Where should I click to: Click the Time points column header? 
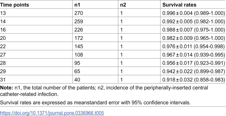(15, 5)
